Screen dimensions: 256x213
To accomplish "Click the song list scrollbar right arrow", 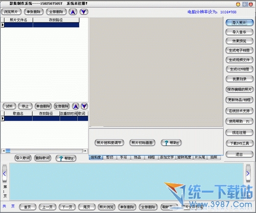I will (85, 151).
